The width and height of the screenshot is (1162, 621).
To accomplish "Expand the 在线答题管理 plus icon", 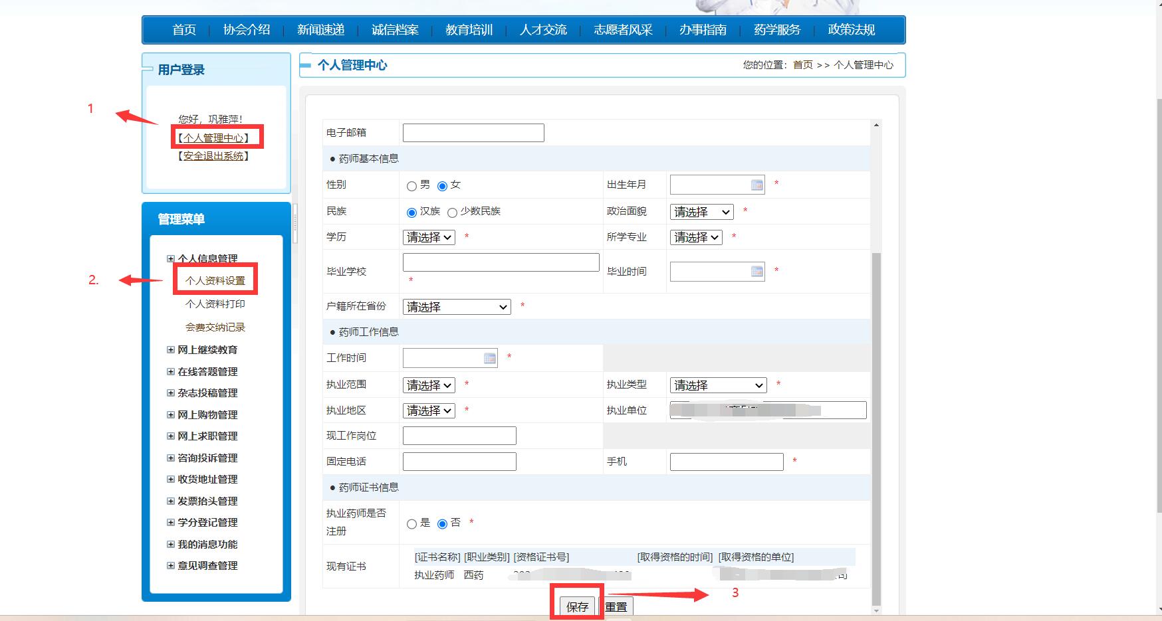I will (171, 372).
